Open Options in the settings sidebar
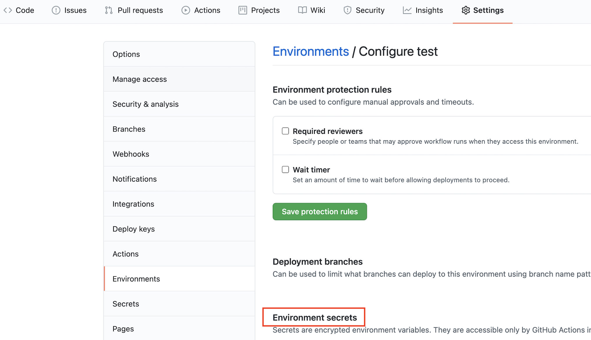591x340 pixels. click(179, 54)
